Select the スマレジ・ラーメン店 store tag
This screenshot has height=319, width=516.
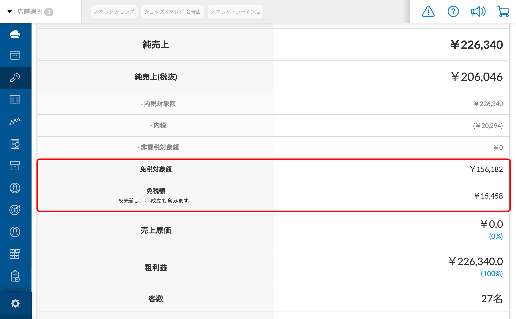coord(235,12)
